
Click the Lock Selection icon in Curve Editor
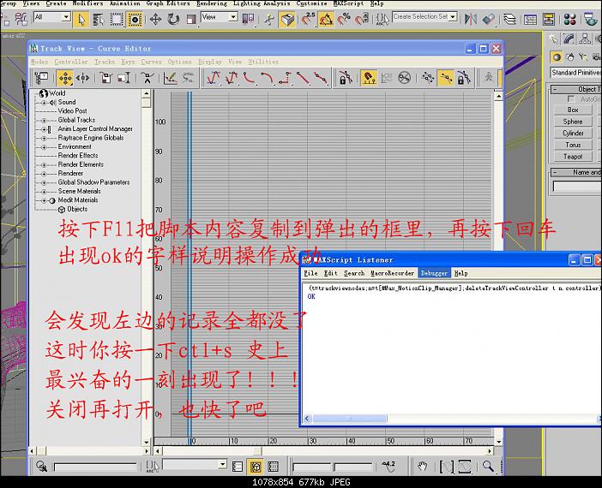346,78
